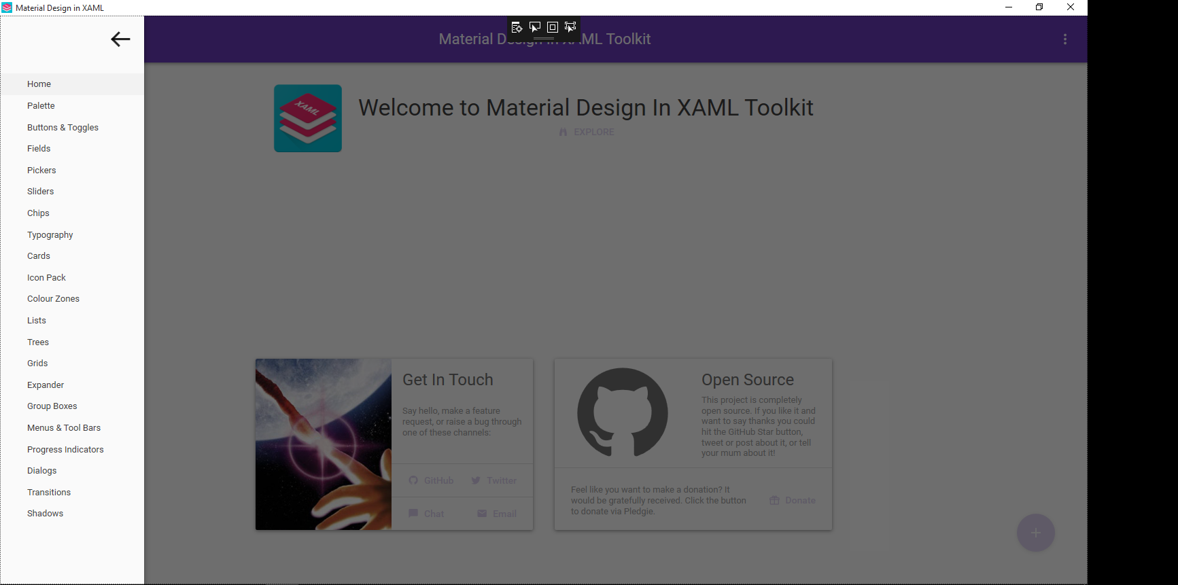Open the three-dot overflow menu
Viewport: 1178px width, 585px height.
(1064, 39)
